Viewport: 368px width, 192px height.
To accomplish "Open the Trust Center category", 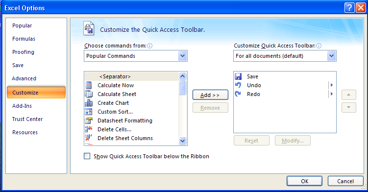I will point(27,119).
